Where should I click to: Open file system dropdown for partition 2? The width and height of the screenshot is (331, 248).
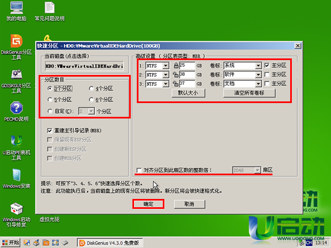pos(165,75)
